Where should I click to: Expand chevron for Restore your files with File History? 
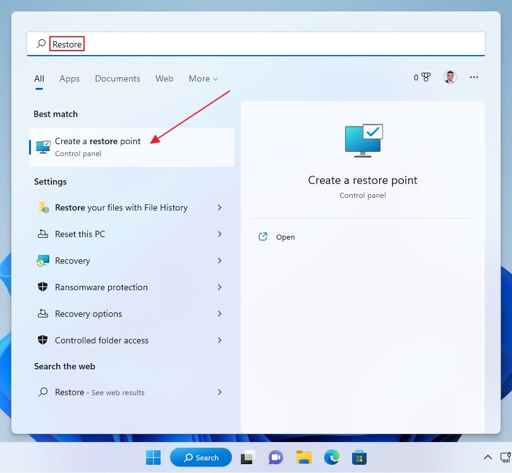[x=219, y=207]
